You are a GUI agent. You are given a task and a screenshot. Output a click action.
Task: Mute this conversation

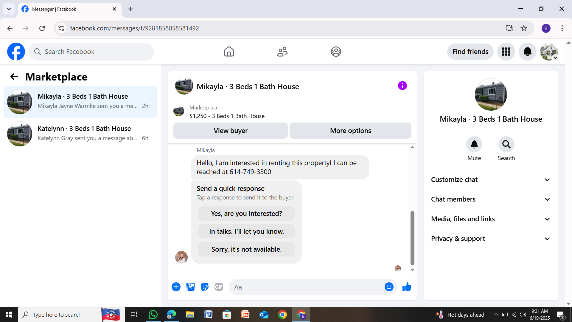[474, 145]
